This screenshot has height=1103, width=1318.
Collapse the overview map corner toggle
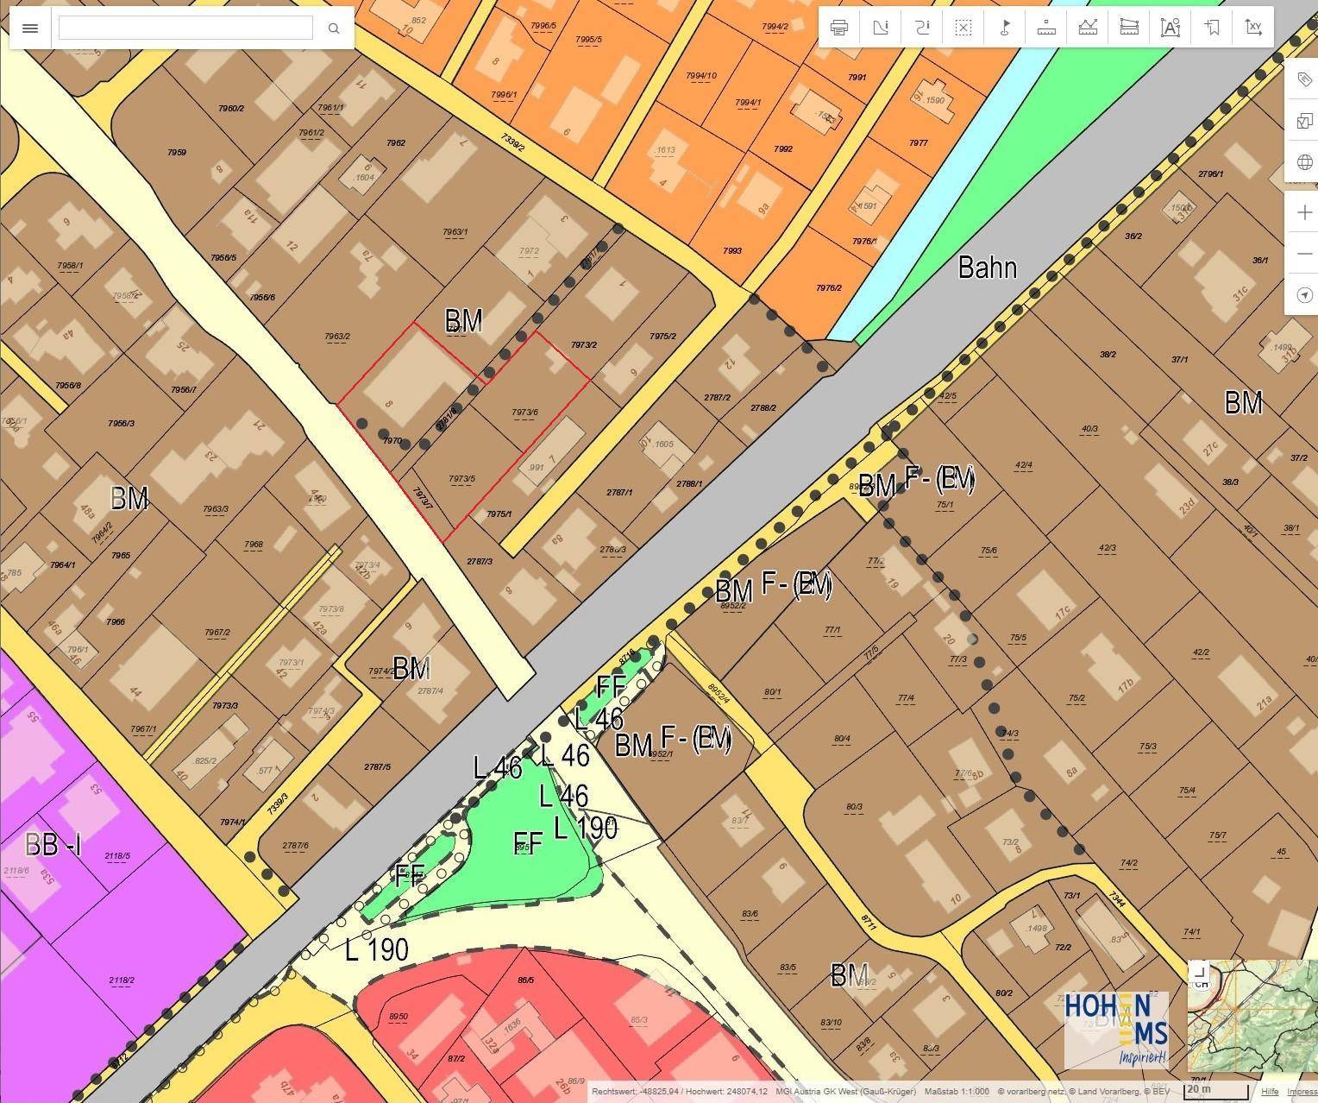pyautogui.click(x=1201, y=974)
